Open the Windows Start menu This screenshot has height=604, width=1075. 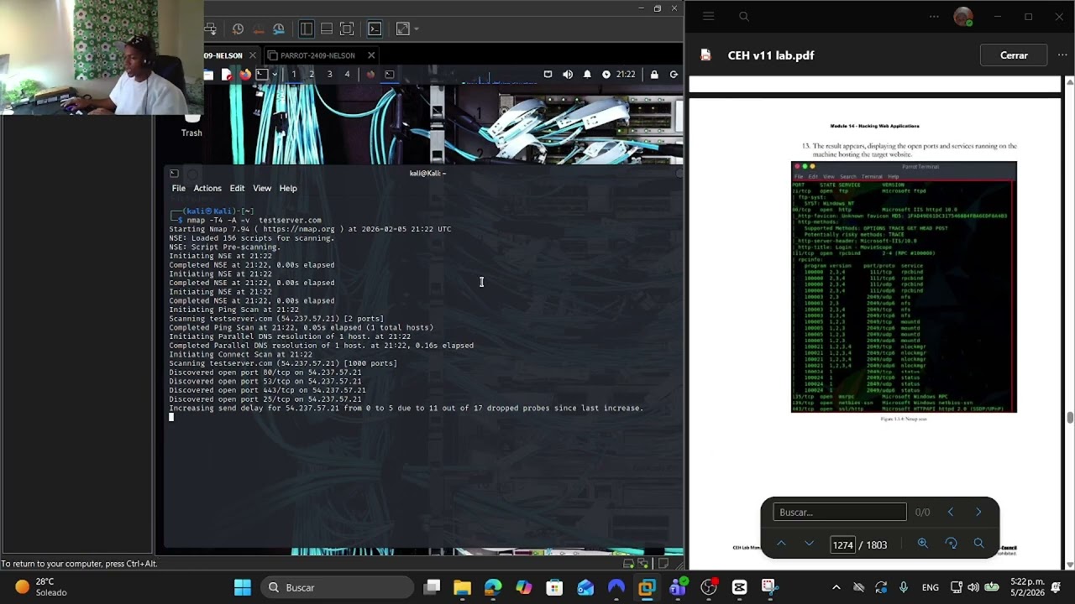click(x=243, y=587)
